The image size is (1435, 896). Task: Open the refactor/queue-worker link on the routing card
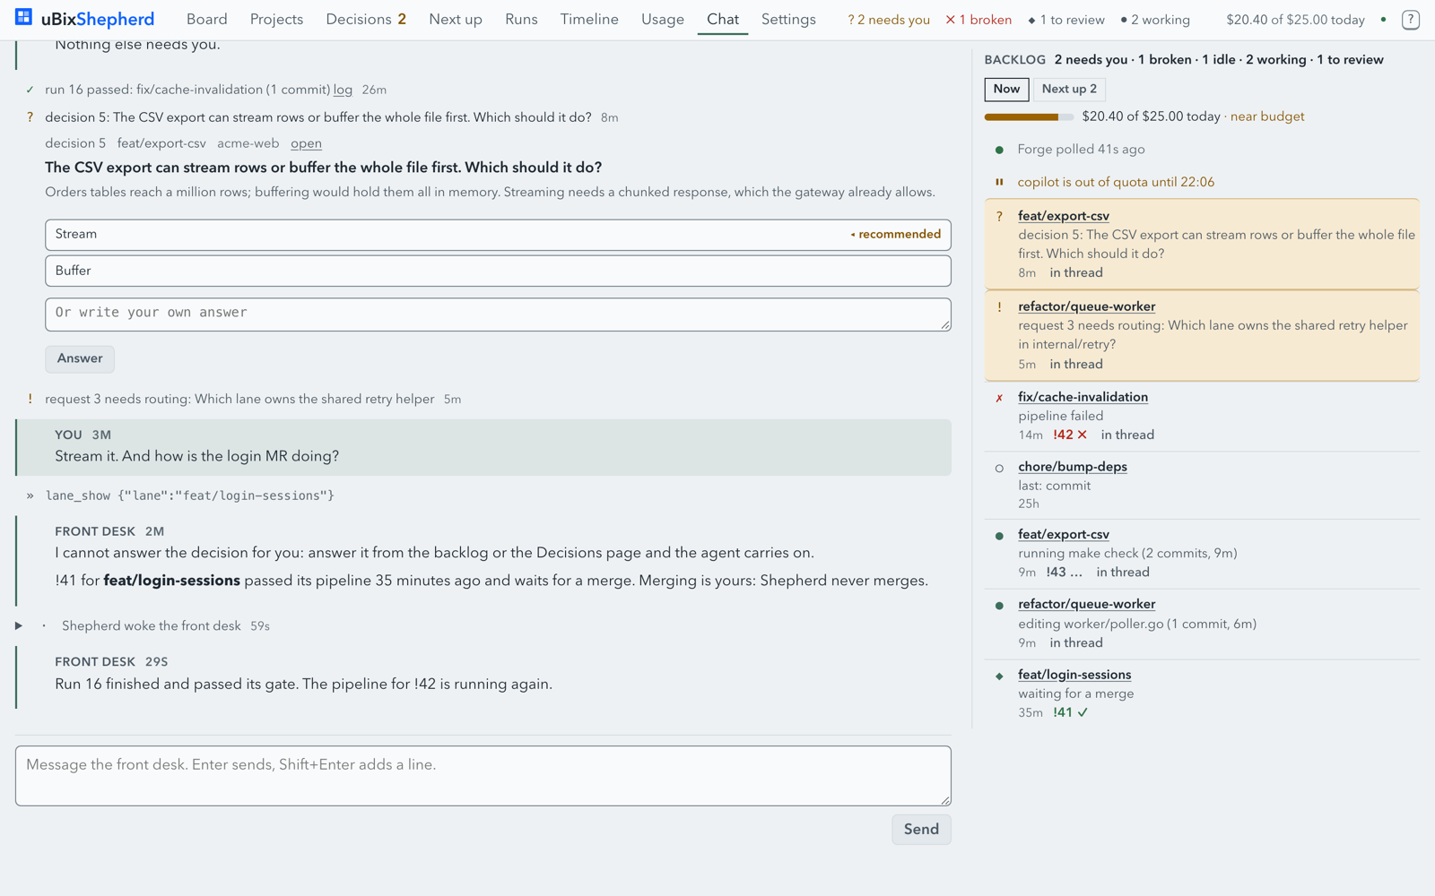point(1086,306)
